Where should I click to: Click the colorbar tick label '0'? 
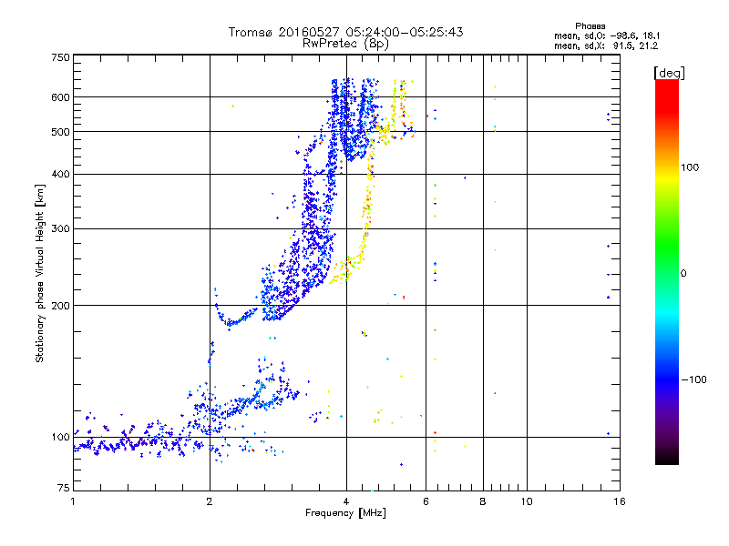(x=683, y=274)
